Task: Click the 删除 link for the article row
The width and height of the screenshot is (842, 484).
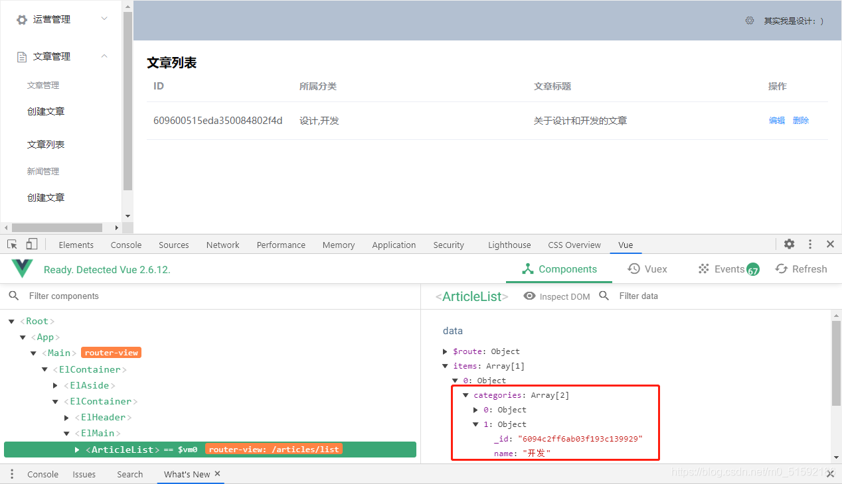Action: pos(801,121)
